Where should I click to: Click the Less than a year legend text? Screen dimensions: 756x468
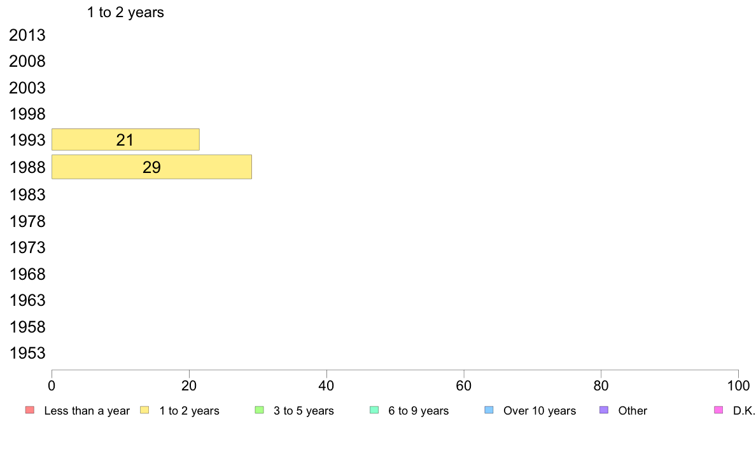(87, 411)
